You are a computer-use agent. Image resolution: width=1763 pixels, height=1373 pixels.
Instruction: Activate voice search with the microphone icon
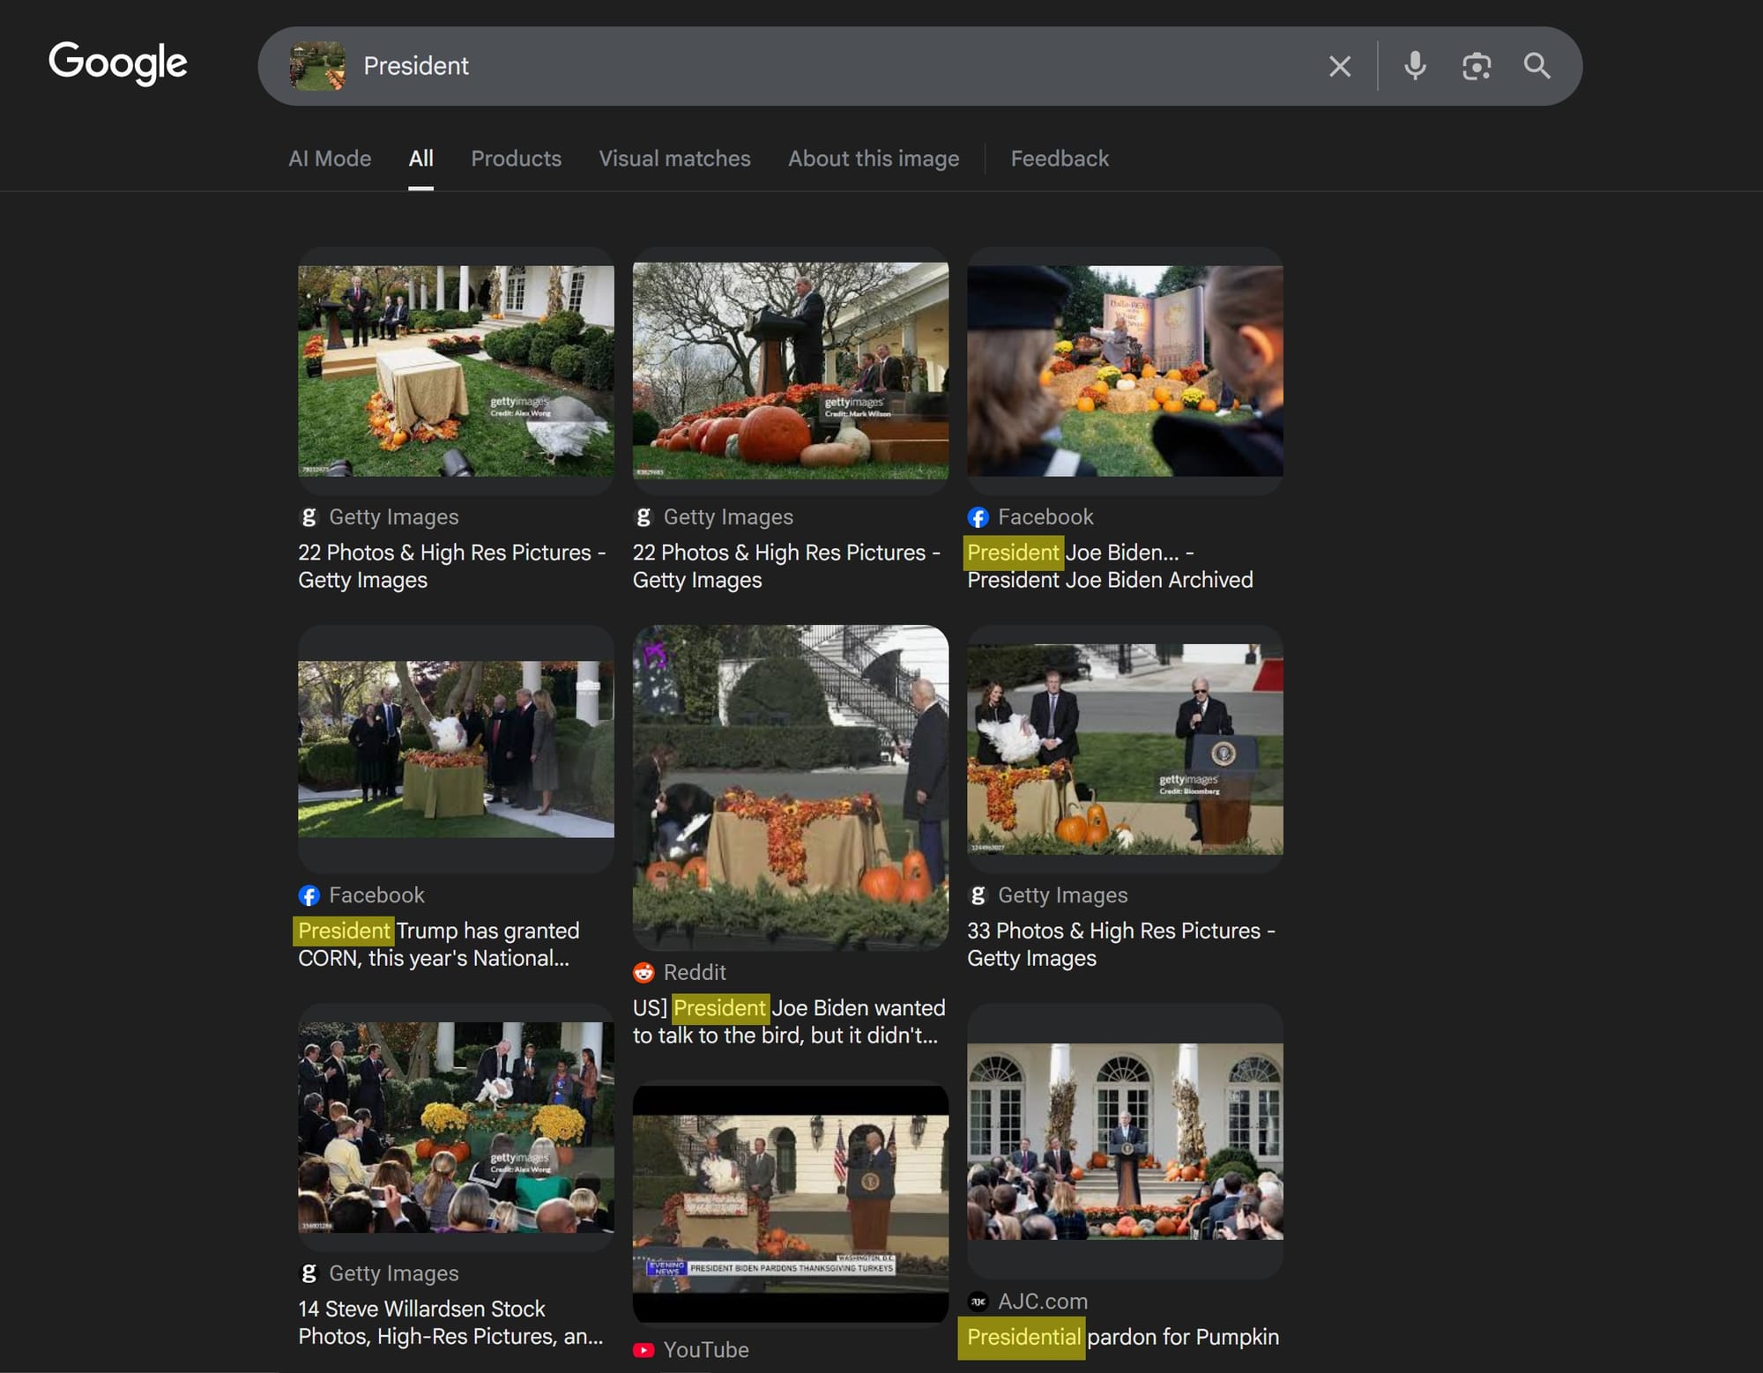(x=1415, y=66)
